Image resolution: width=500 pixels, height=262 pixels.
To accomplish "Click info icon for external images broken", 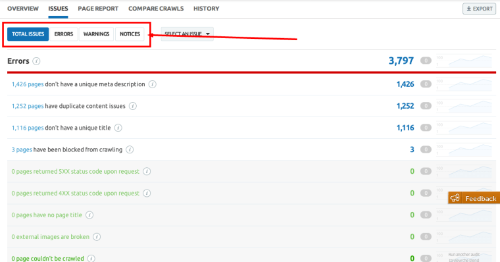I will point(97,237).
